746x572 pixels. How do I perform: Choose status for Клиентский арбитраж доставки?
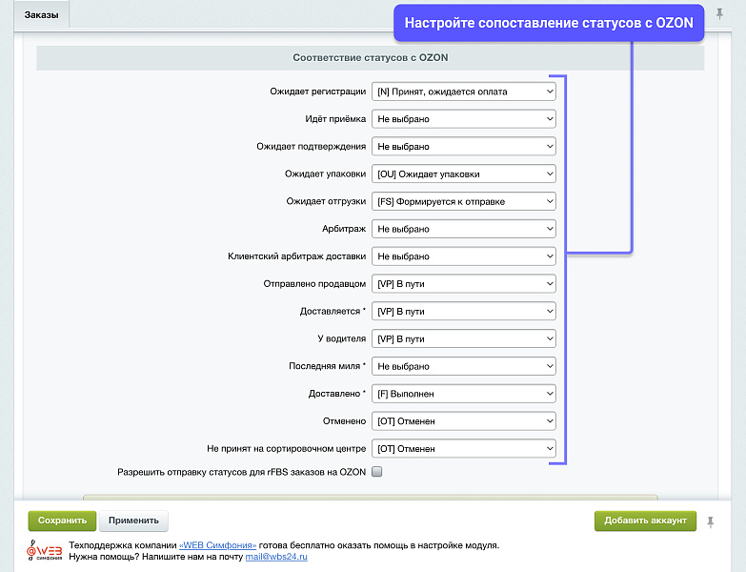[x=463, y=256]
